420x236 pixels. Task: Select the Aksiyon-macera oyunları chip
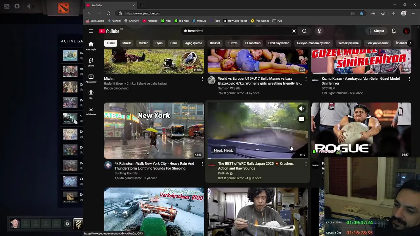313,43
